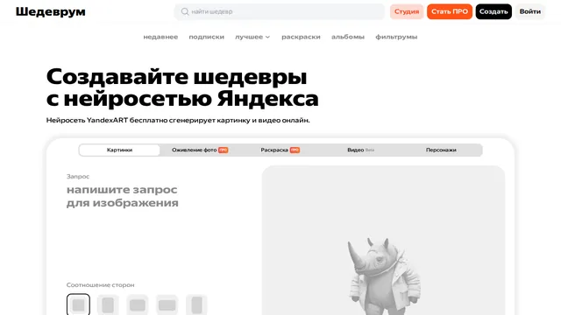Click the Войти button
The width and height of the screenshot is (561, 315).
(529, 11)
